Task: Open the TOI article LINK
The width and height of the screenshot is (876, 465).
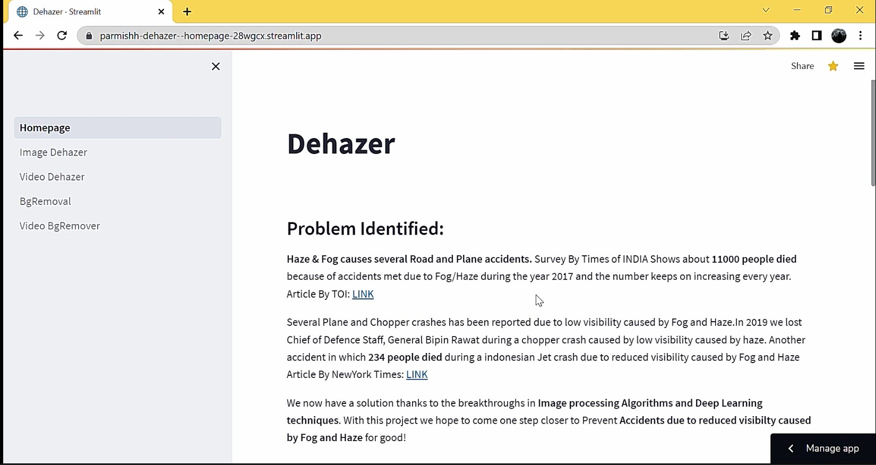Action: pos(363,294)
